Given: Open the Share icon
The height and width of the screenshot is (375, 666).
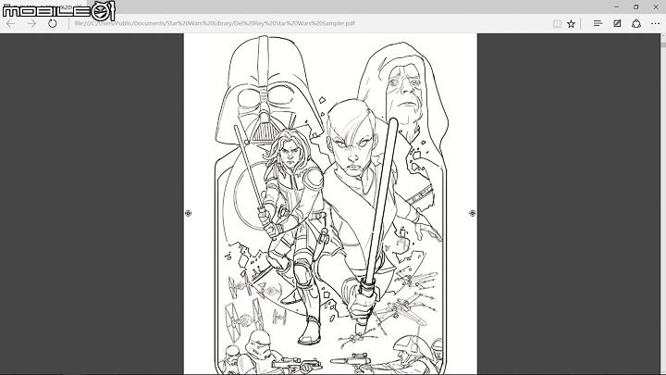Looking at the screenshot, I should click(636, 24).
